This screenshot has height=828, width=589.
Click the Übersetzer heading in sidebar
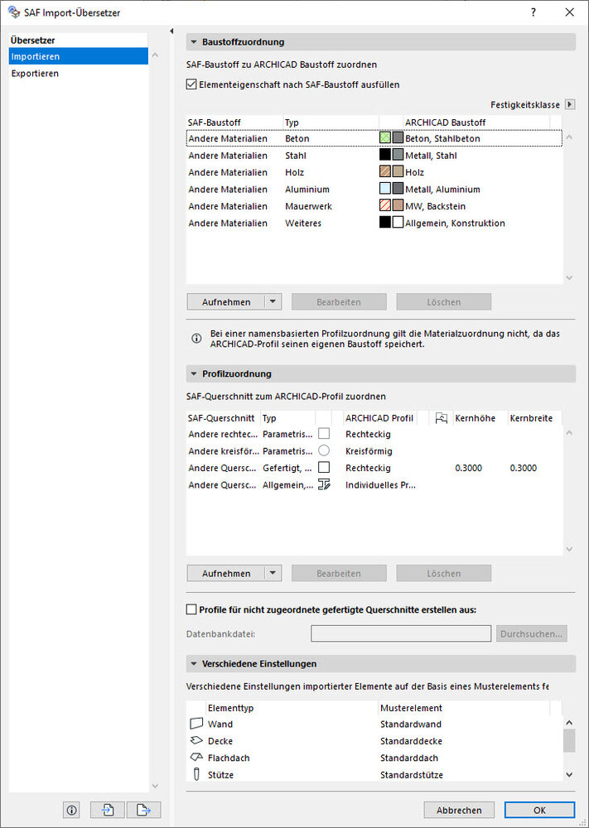click(33, 40)
